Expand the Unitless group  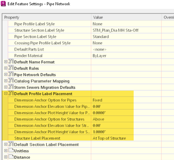click(6, 150)
